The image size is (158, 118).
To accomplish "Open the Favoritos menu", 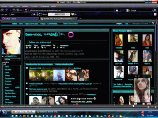I will click(34, 6).
